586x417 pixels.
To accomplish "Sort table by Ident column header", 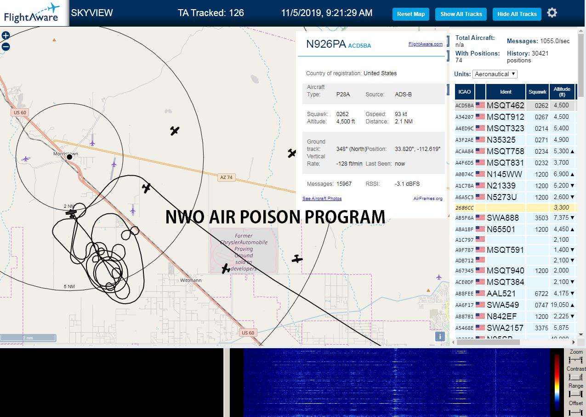I will [506, 92].
